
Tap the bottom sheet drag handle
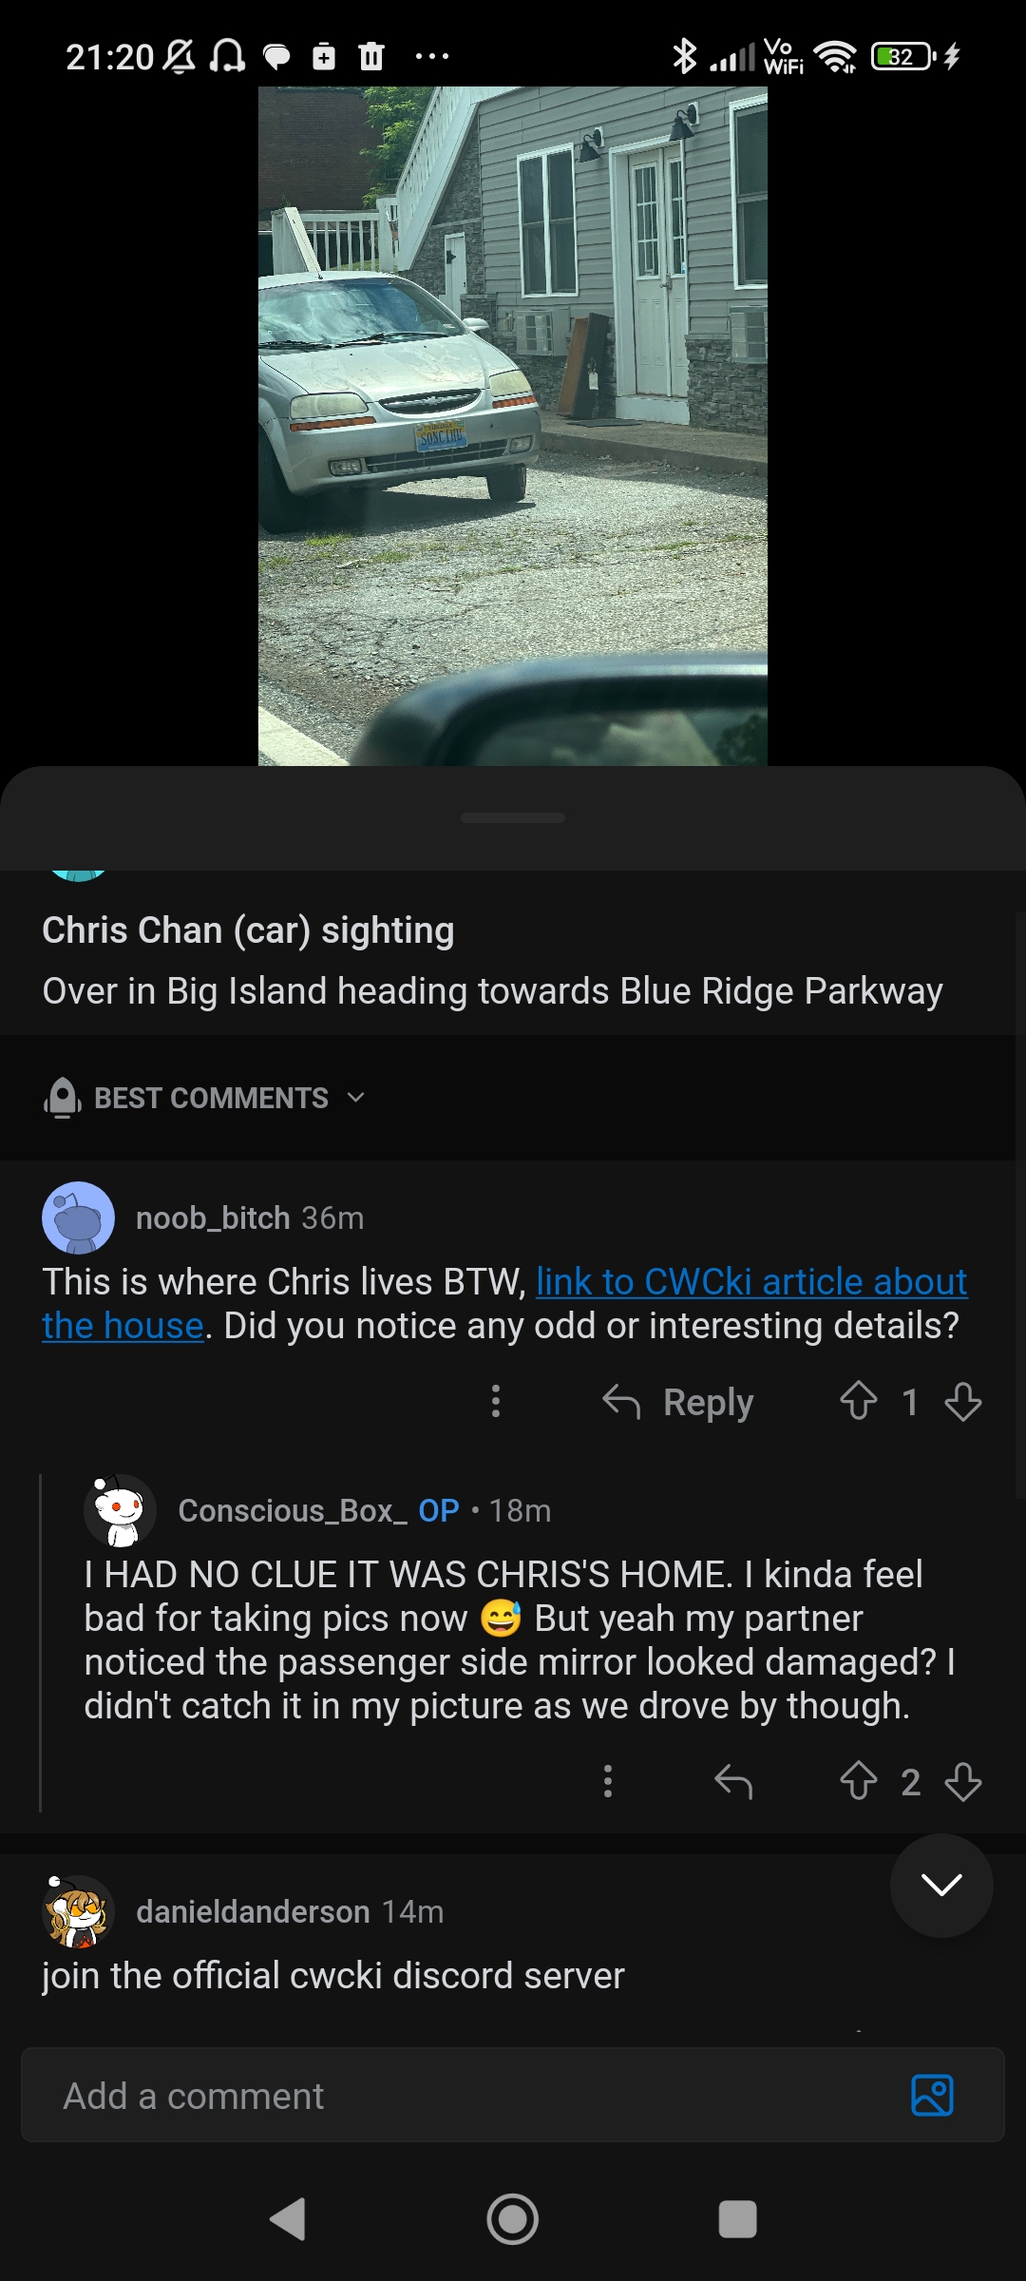point(513,817)
